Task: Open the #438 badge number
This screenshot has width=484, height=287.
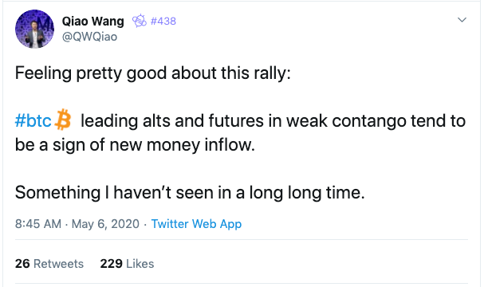Action: 163,21
